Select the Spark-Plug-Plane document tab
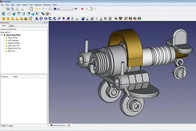The image size is (196, 131). click(x=60, y=125)
